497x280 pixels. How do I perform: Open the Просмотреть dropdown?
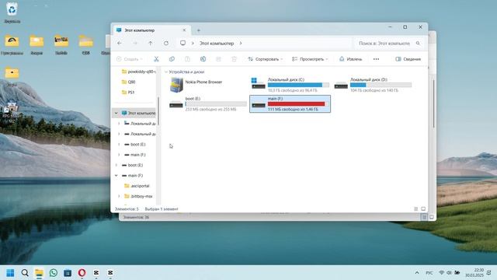(x=310, y=59)
